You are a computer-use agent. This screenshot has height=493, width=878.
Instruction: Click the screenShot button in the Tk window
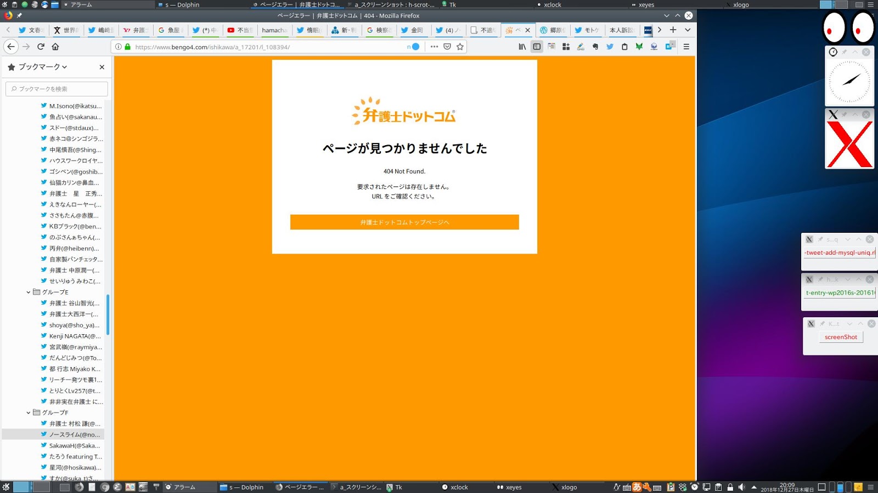coord(841,337)
